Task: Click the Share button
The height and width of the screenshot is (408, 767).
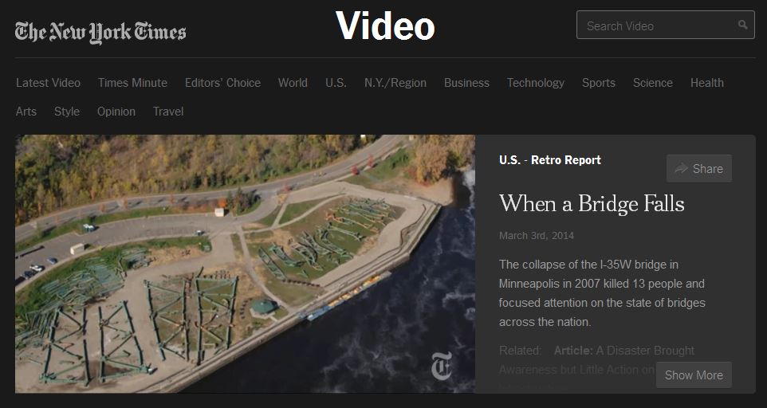Action: tap(699, 169)
